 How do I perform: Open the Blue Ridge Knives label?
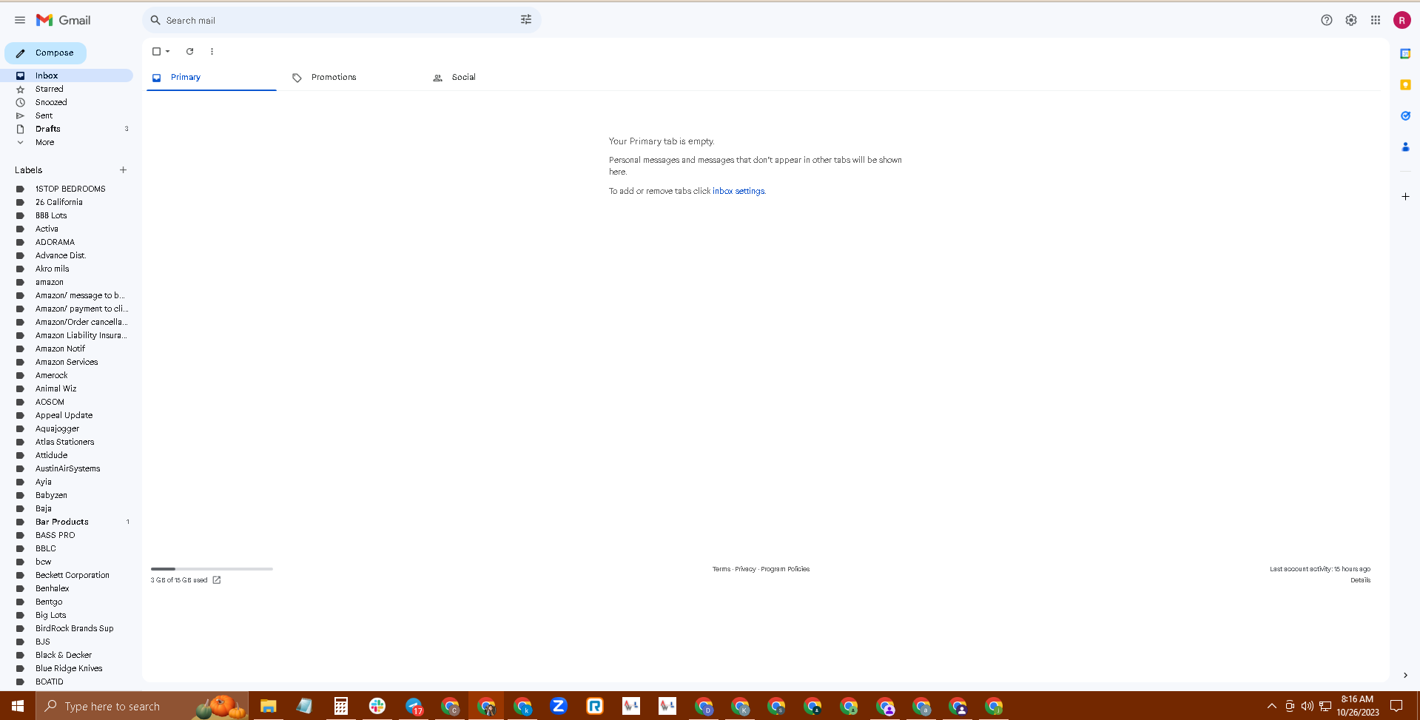tap(69, 668)
